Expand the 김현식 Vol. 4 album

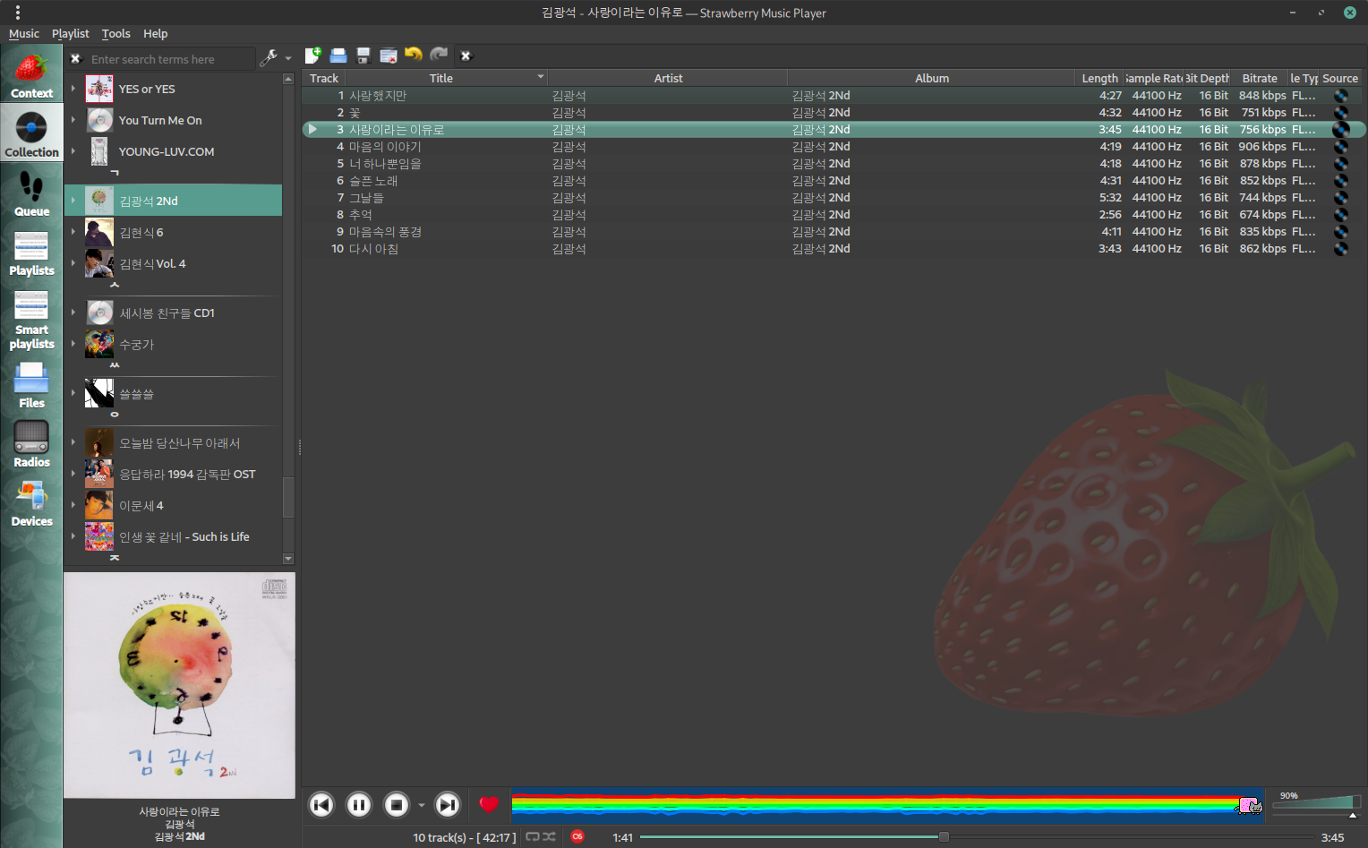[73, 263]
